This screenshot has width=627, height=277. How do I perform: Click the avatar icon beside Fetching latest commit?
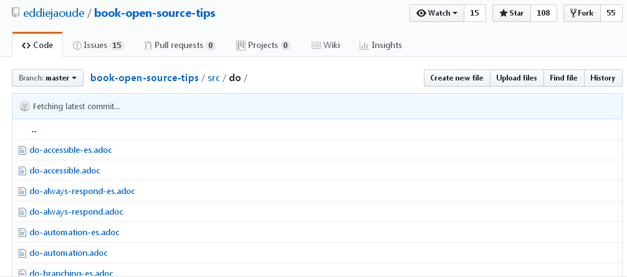pyautogui.click(x=25, y=106)
